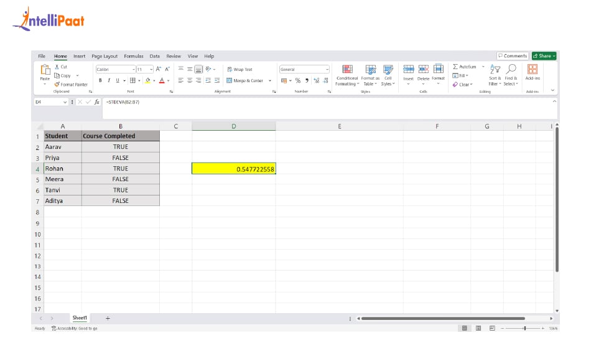Toggle Bold formatting
The width and height of the screenshot is (591, 353).
click(x=100, y=80)
